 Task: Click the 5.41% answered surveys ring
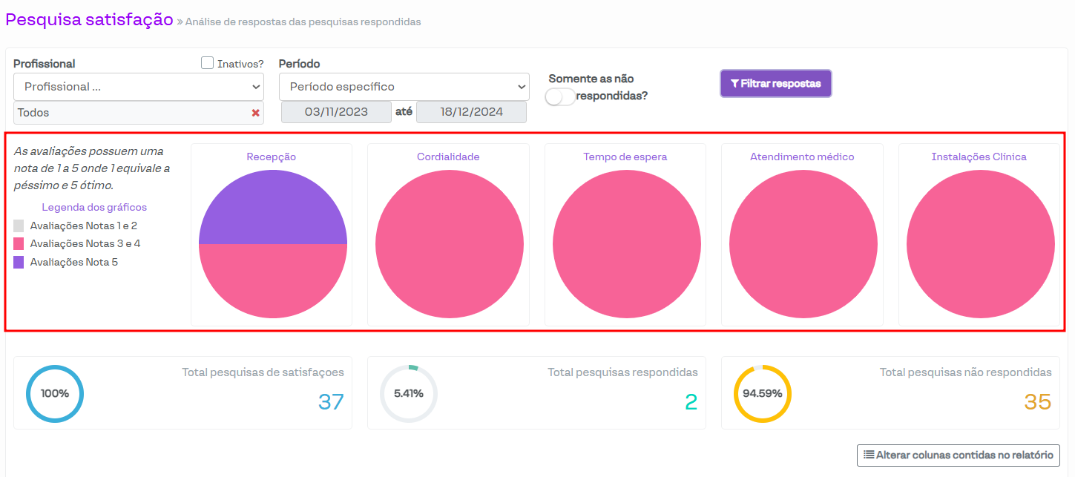click(x=409, y=394)
